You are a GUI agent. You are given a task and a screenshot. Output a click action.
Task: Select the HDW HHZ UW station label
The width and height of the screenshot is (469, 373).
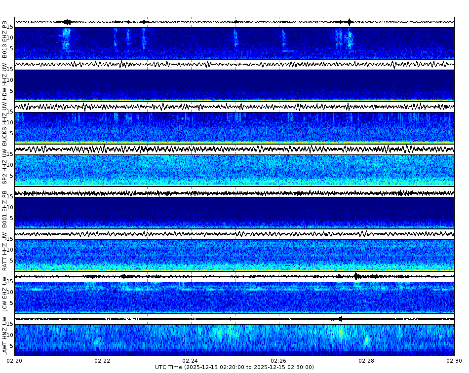tap(5, 81)
